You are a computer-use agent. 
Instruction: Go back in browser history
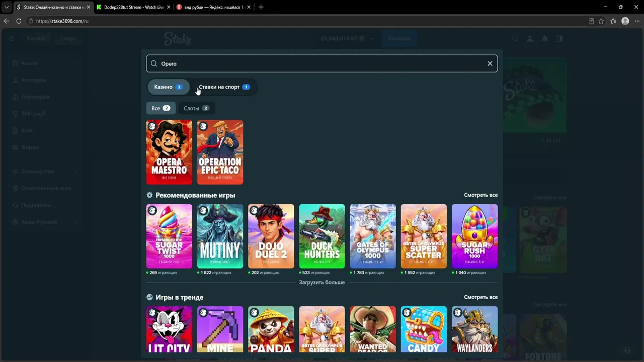pos(7,21)
